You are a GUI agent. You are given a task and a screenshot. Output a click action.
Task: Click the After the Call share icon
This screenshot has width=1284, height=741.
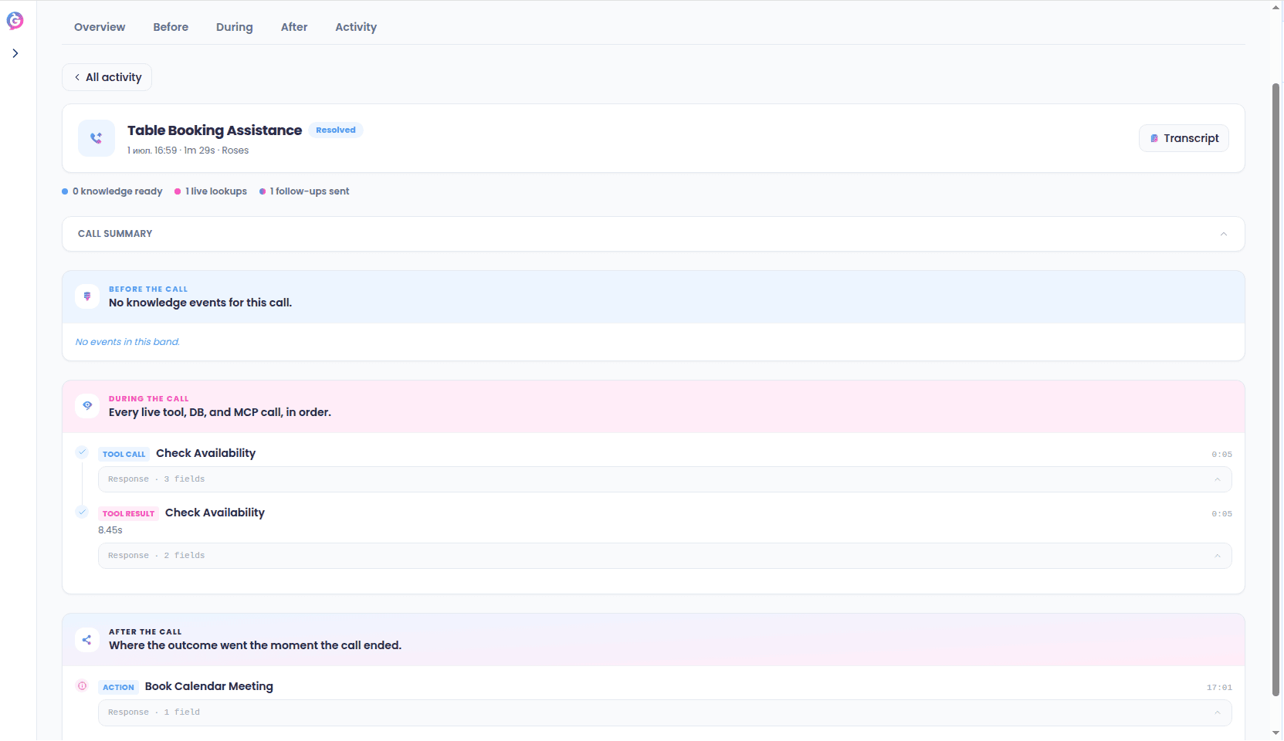coord(87,640)
